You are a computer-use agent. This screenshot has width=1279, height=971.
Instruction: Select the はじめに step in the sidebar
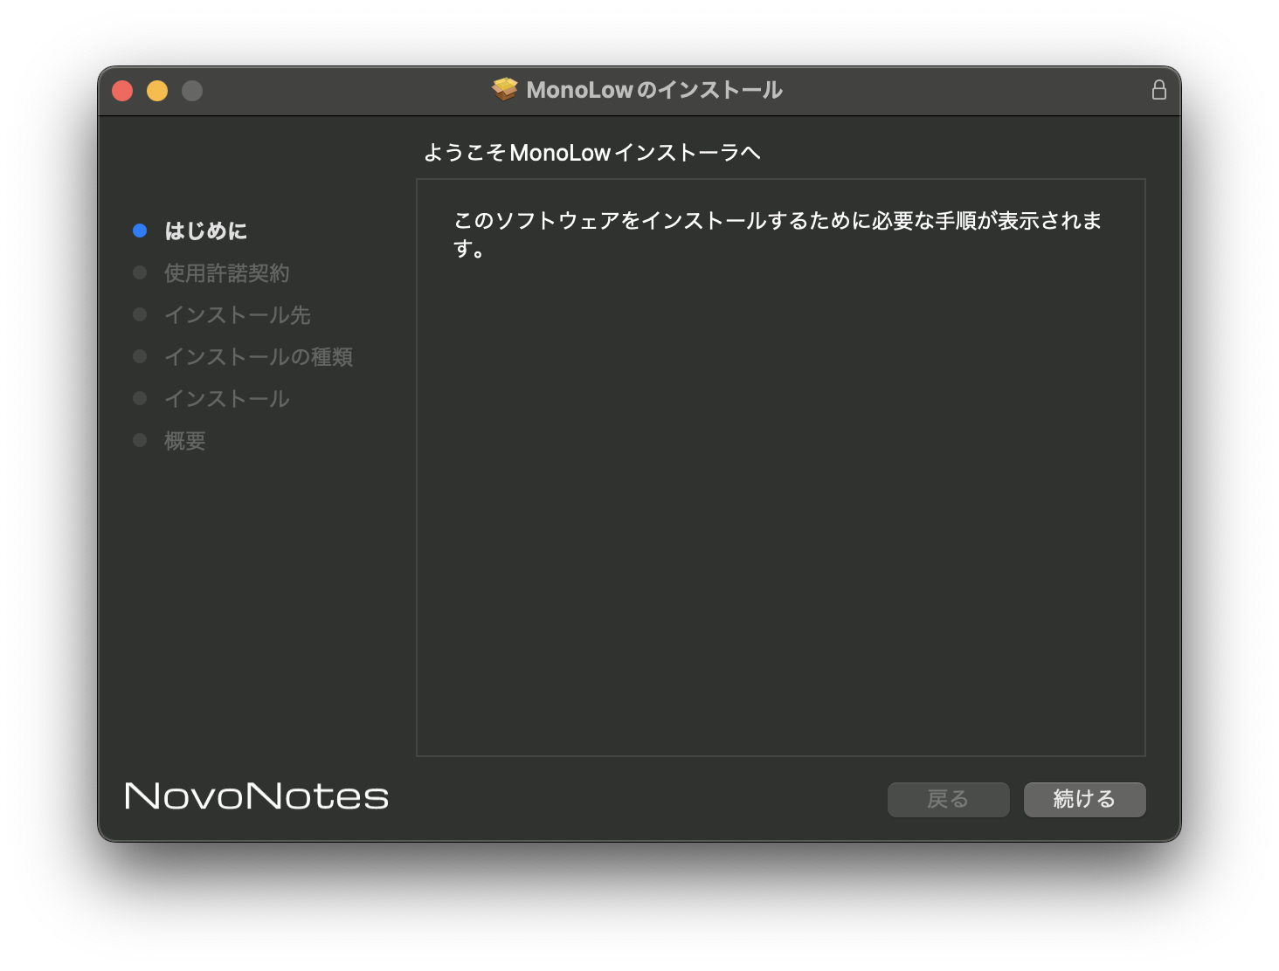[x=206, y=230]
